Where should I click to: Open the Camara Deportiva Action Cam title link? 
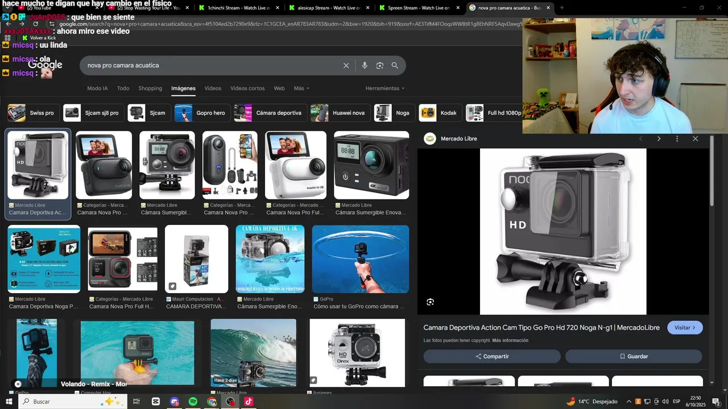pos(541,328)
